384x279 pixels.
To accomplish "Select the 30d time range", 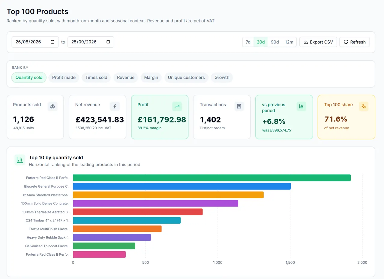I will coord(261,42).
